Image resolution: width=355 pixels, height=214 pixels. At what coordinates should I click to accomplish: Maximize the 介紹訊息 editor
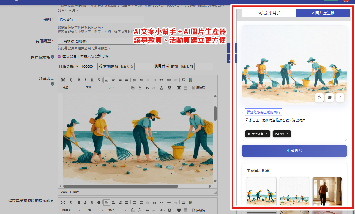click(63, 80)
